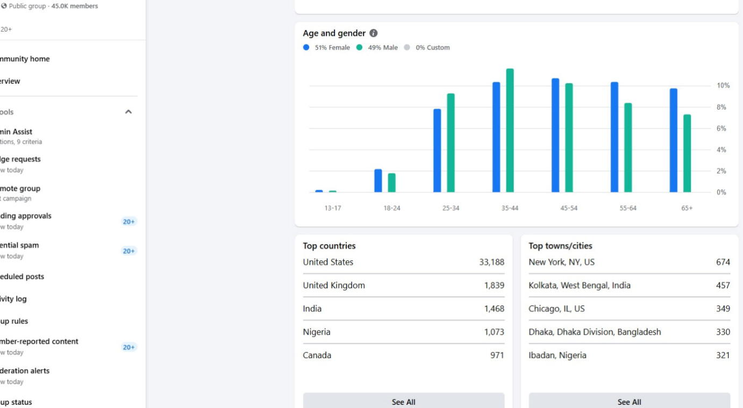Open the Badge requests item
The width and height of the screenshot is (743, 408).
[20, 159]
